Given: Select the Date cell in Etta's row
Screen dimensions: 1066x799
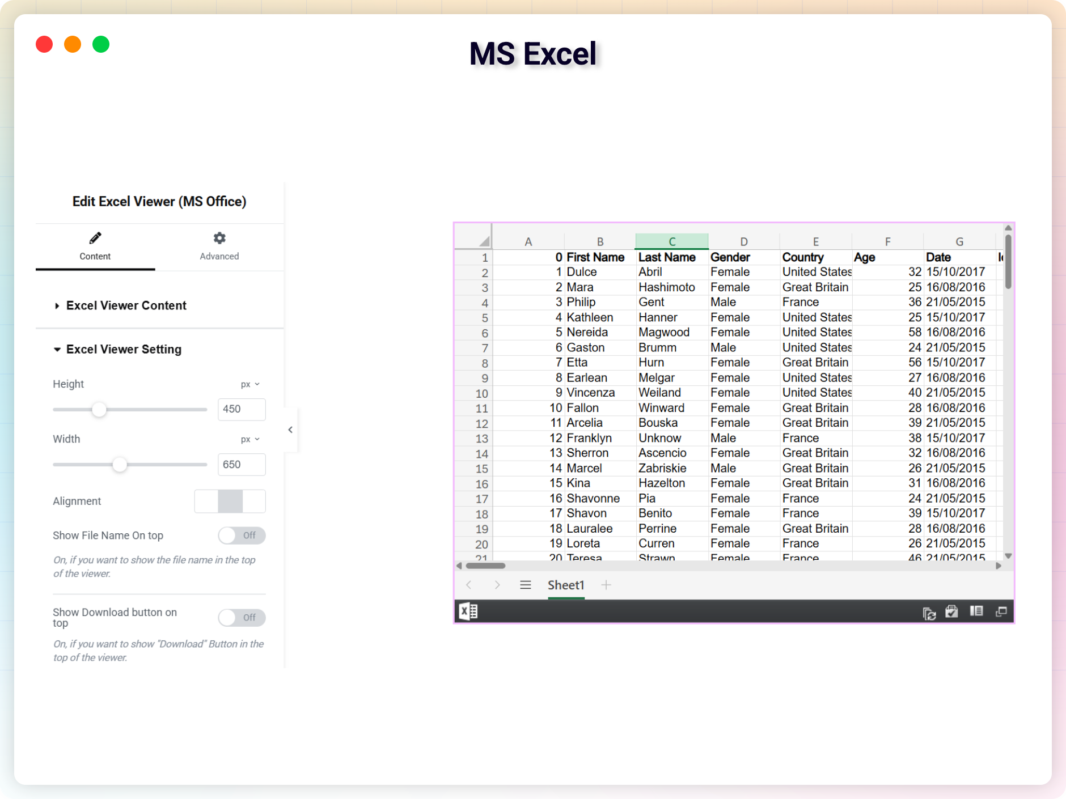Looking at the screenshot, I should [959, 362].
